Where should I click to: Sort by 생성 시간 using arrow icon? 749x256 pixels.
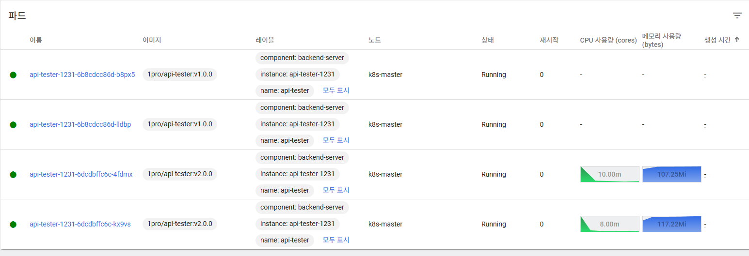737,40
